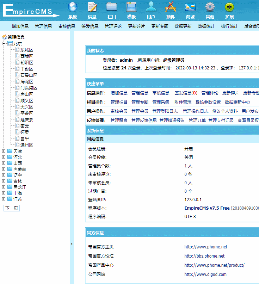Click the folder icon next to 上海
This screenshot has height=284, width=259.
coord(10,193)
